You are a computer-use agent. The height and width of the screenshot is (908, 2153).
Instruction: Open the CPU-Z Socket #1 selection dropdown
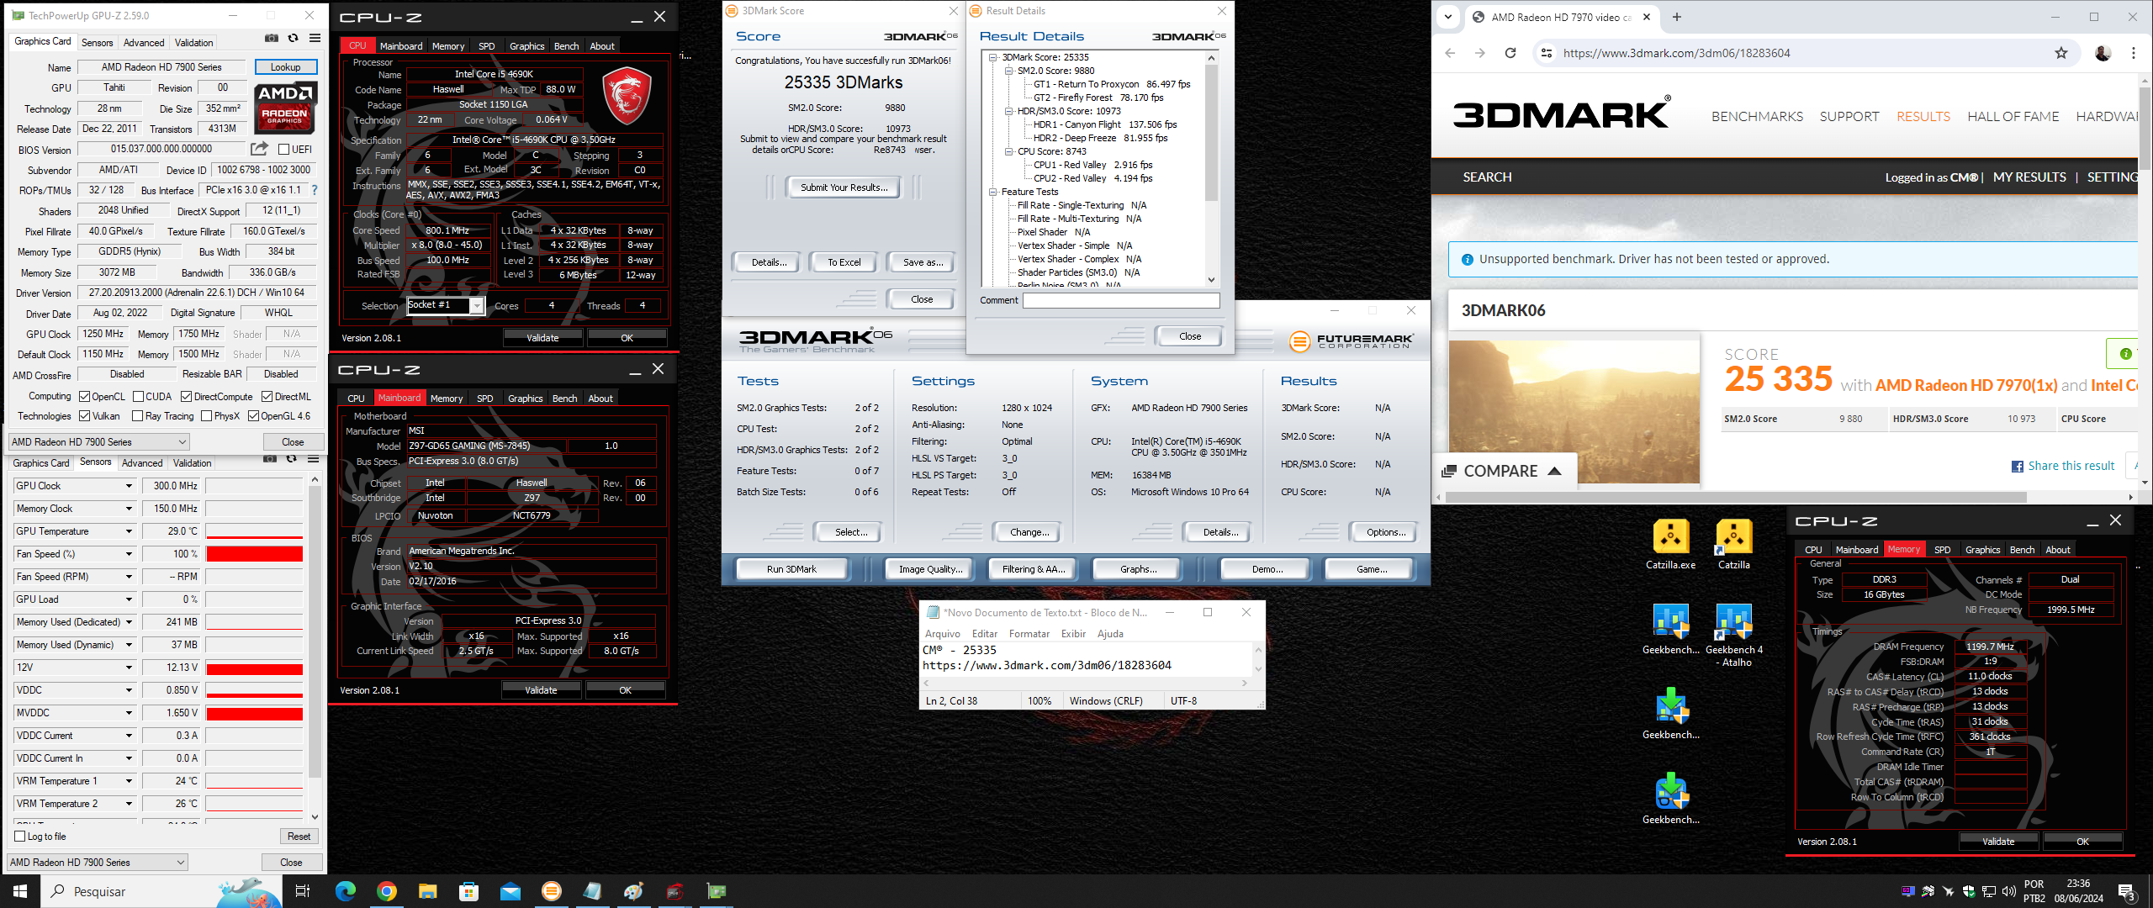click(477, 306)
